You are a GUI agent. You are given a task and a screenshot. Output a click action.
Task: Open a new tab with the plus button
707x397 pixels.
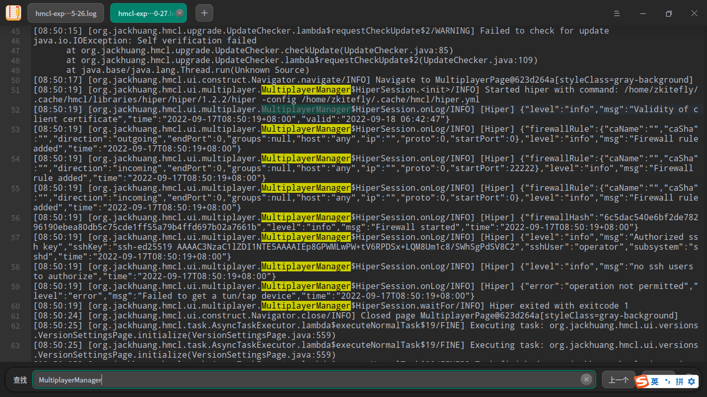(x=204, y=13)
